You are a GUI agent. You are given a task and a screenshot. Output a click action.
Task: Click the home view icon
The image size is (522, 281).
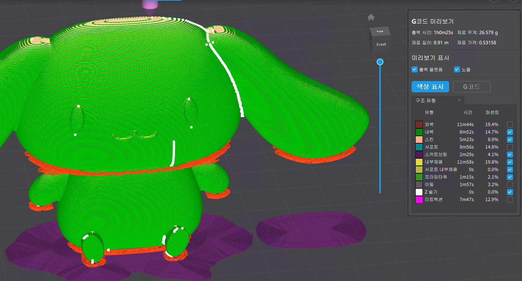pyautogui.click(x=371, y=17)
